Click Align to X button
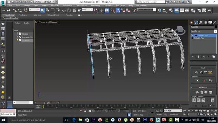 (194, 100)
